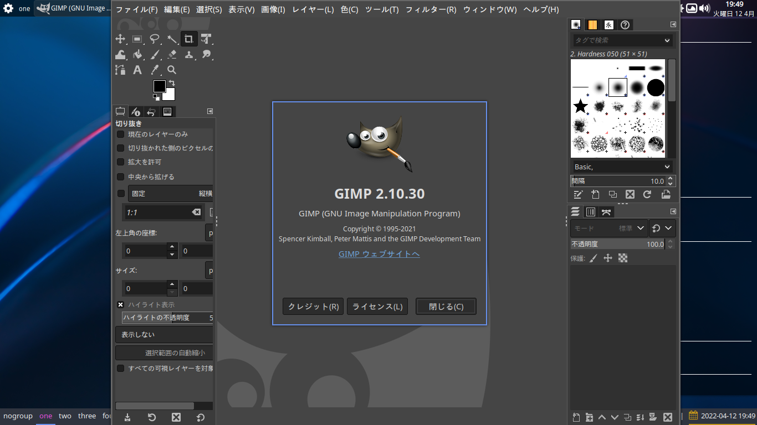
Task: Select the Paintbrush tool
Action: coord(155,54)
